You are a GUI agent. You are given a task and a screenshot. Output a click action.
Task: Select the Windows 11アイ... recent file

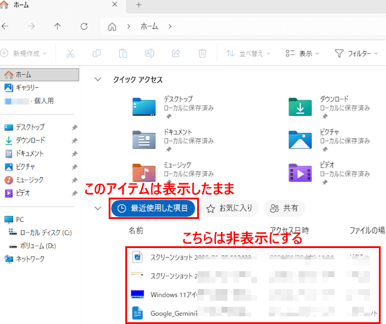pyautogui.click(x=251, y=294)
